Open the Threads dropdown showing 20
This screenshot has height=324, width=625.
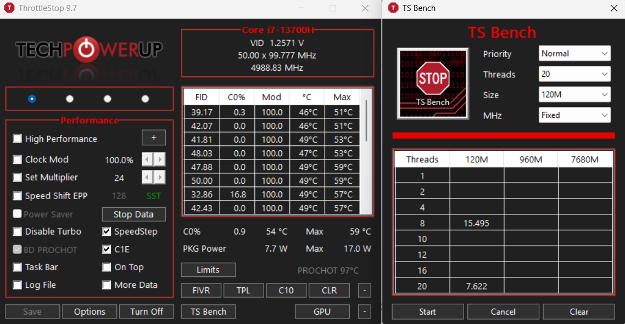[x=574, y=74]
